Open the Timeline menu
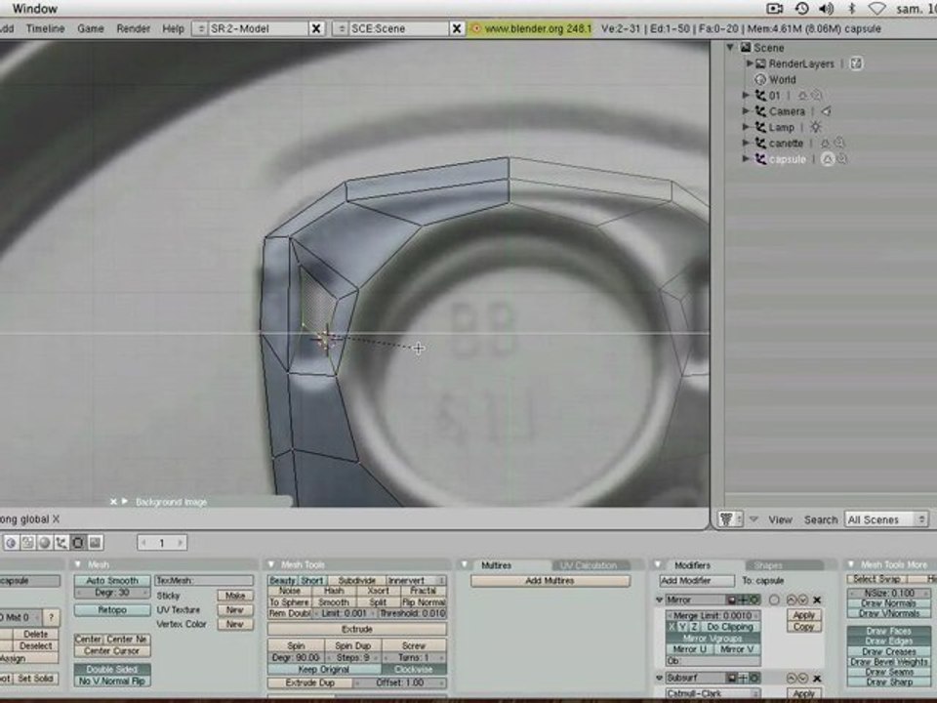This screenshot has height=703, width=937. click(45, 28)
